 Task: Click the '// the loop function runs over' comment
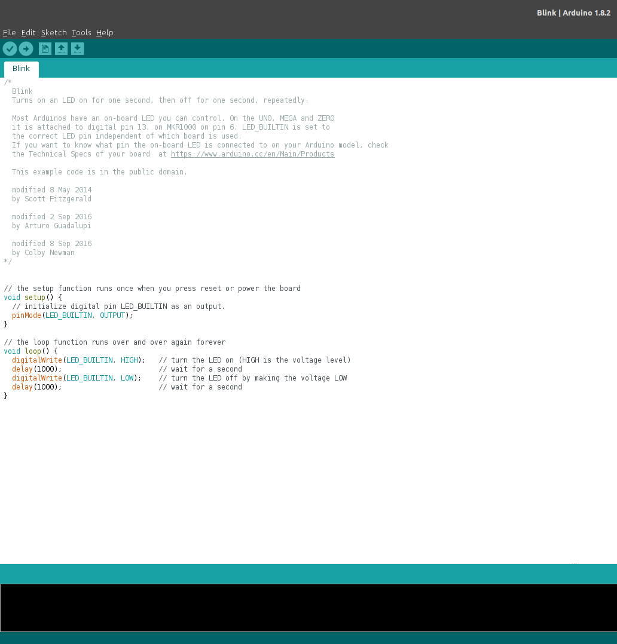point(115,342)
